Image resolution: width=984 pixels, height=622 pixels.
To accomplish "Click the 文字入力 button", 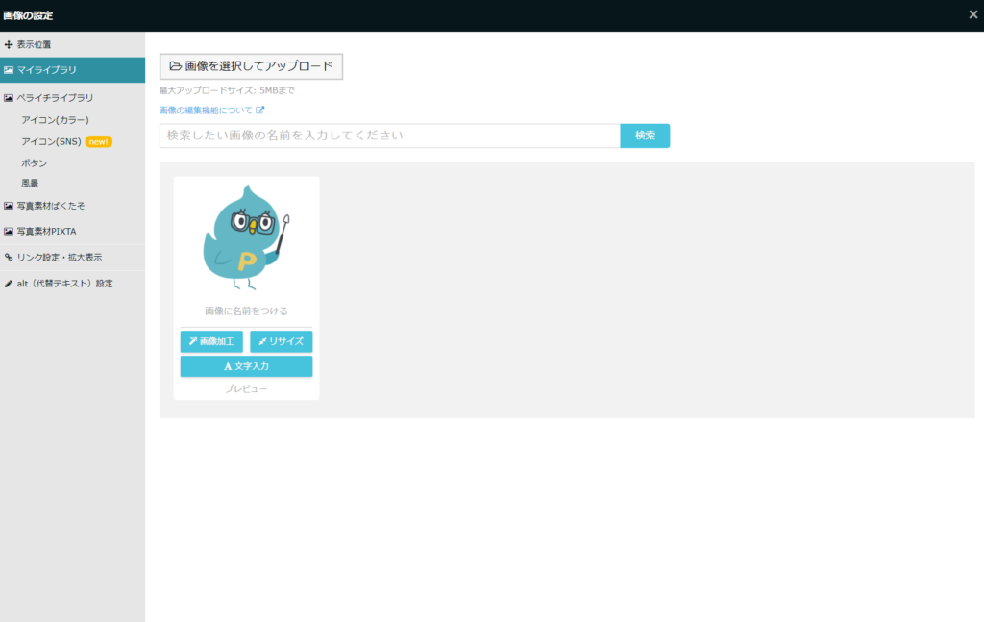I will [x=246, y=366].
